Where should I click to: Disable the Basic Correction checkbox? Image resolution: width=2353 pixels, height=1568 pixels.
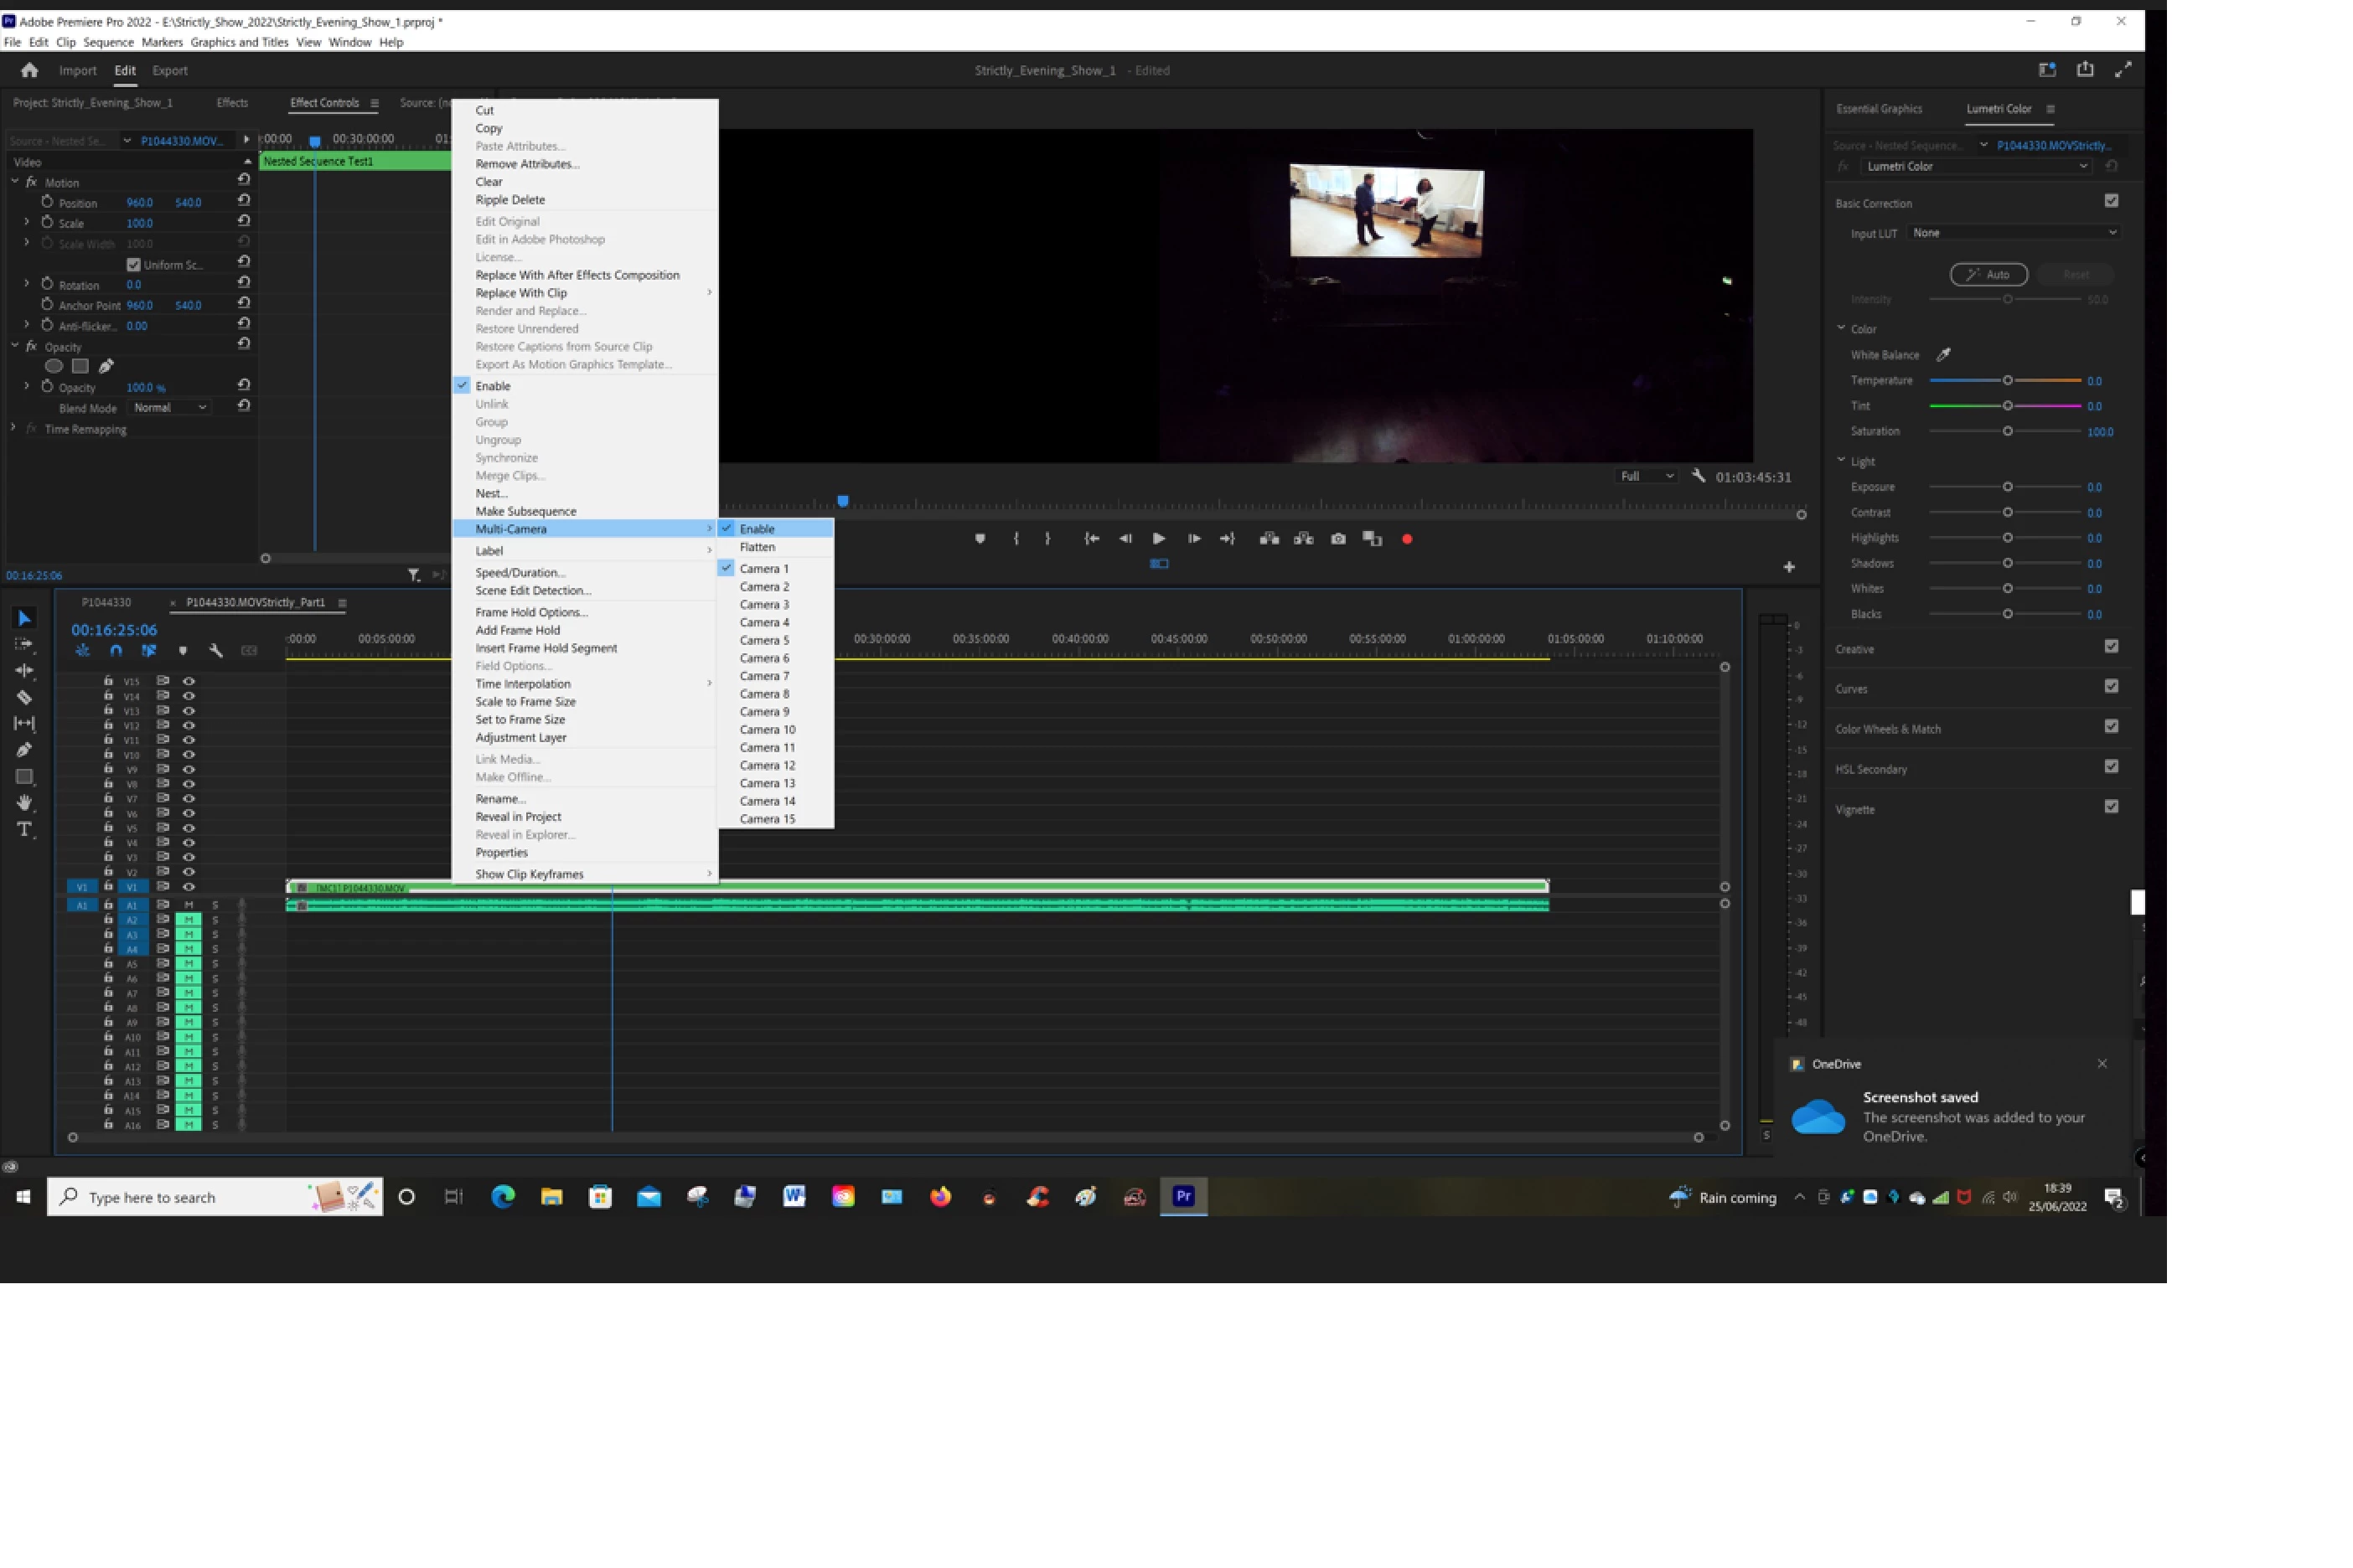(2111, 201)
